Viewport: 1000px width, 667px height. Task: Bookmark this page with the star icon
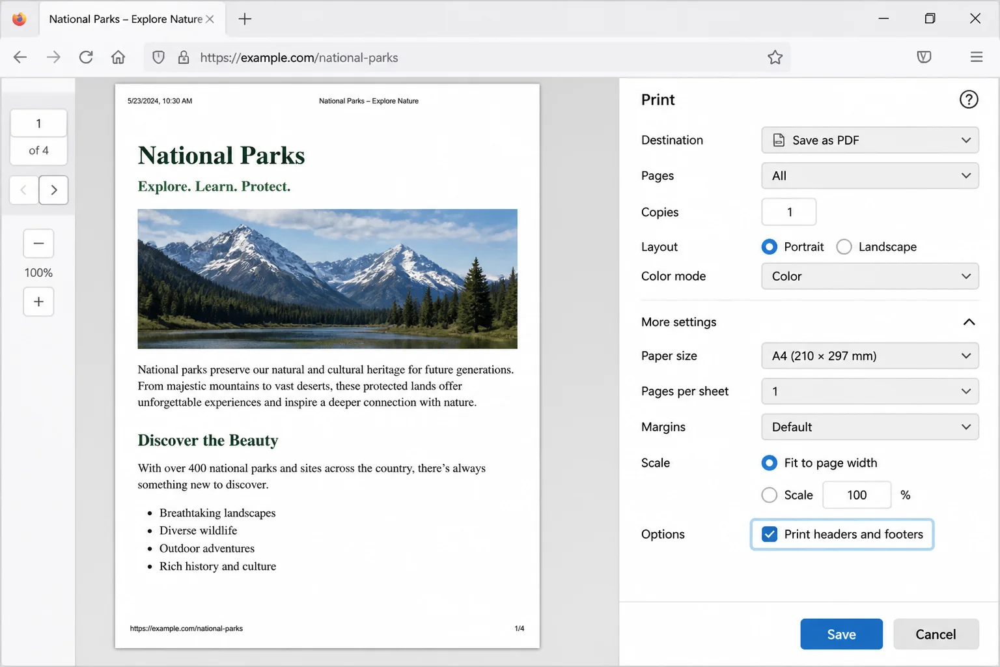tap(775, 57)
